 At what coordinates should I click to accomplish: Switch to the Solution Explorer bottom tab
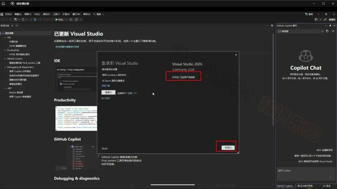tap(306, 186)
